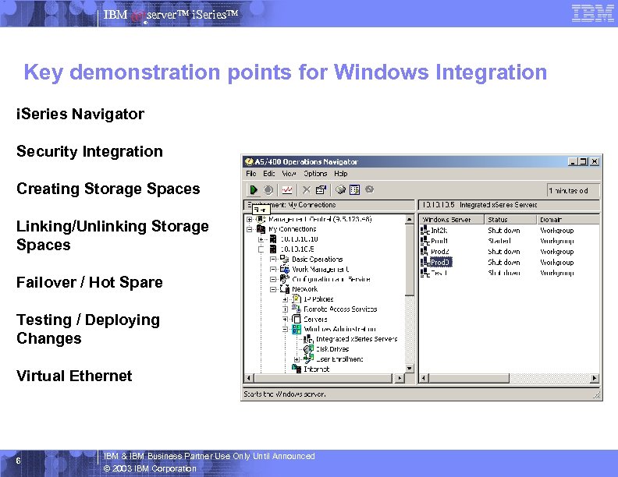Click the Started status of Prod1

tap(499, 241)
